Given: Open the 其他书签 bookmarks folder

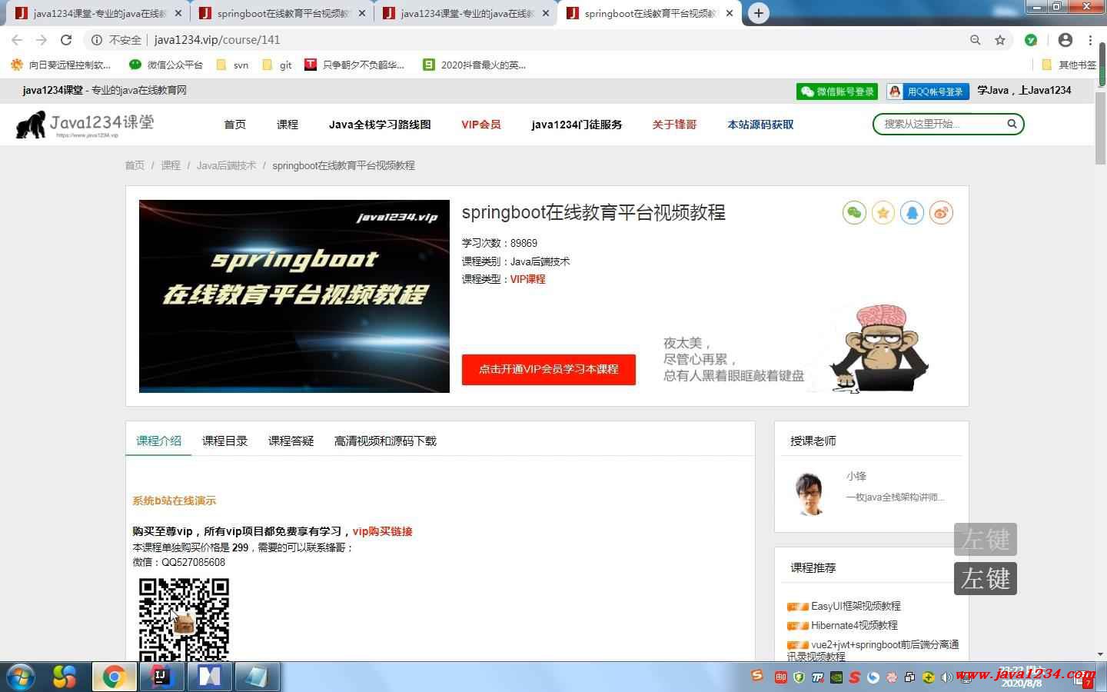Looking at the screenshot, I should 1069,65.
